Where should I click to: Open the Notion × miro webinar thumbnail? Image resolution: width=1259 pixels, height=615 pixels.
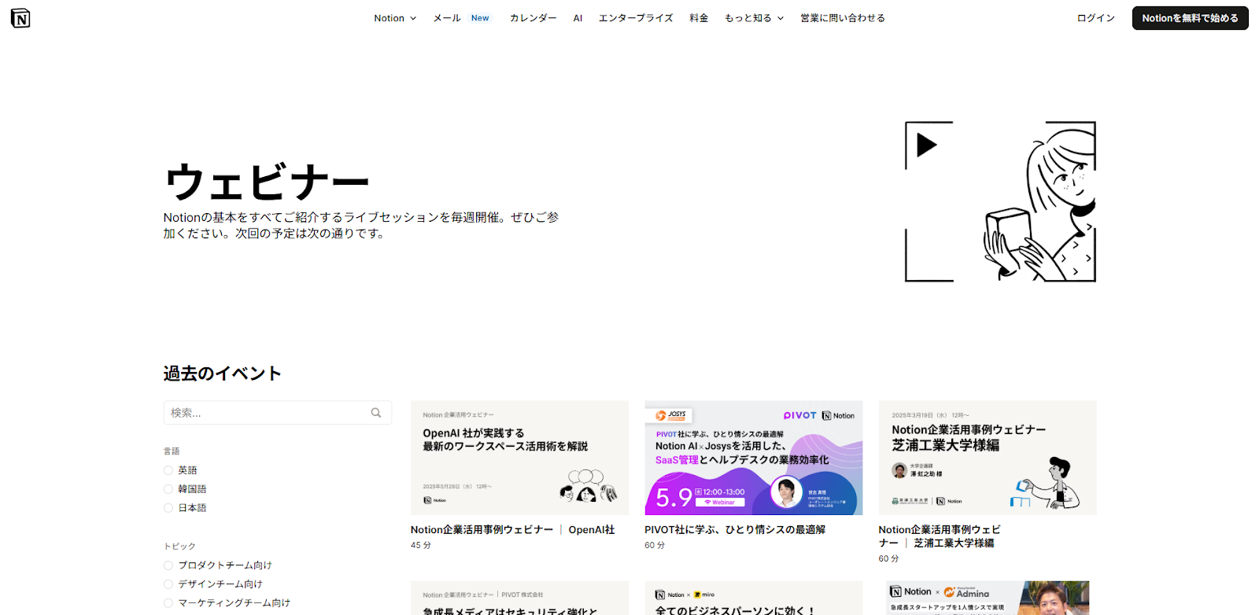pos(754,598)
